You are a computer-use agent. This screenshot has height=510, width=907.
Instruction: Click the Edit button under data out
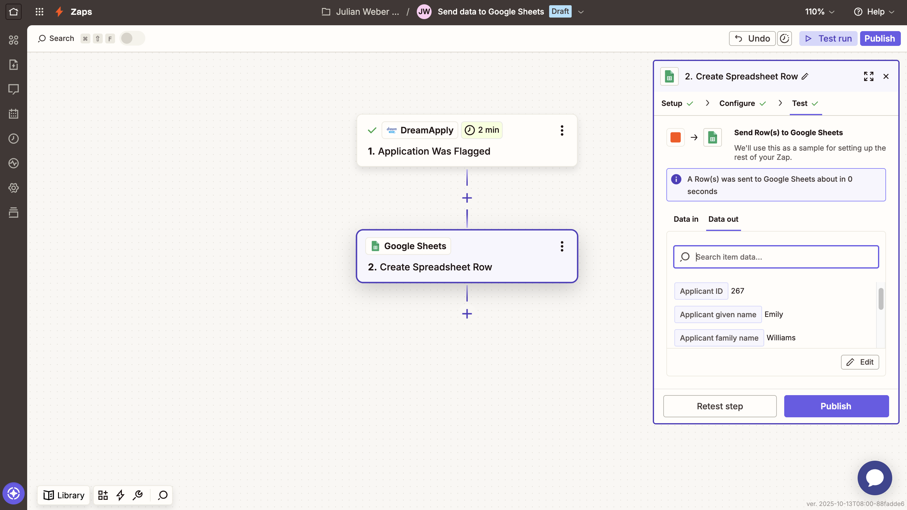click(860, 362)
